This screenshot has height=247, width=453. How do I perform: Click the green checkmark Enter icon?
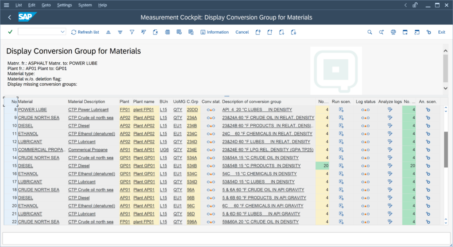10,32
